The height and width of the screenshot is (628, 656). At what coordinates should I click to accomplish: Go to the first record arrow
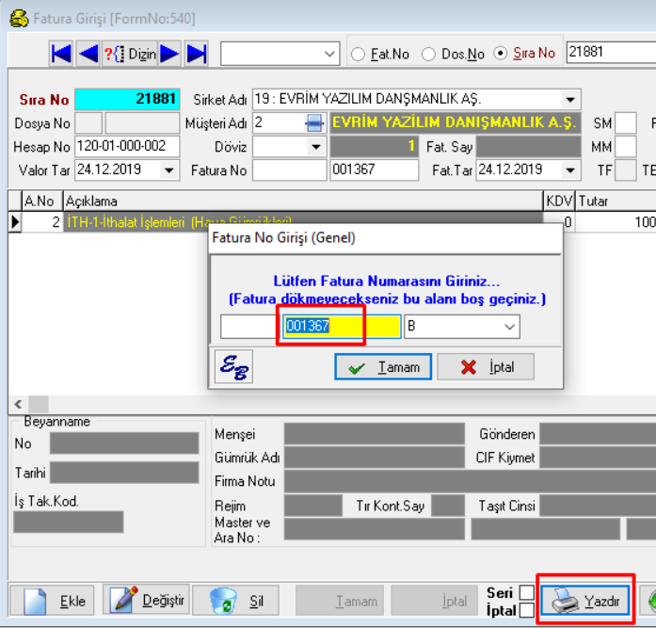coord(61,54)
